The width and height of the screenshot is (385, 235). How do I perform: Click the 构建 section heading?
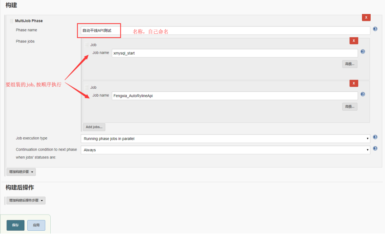pyautogui.click(x=11, y=5)
